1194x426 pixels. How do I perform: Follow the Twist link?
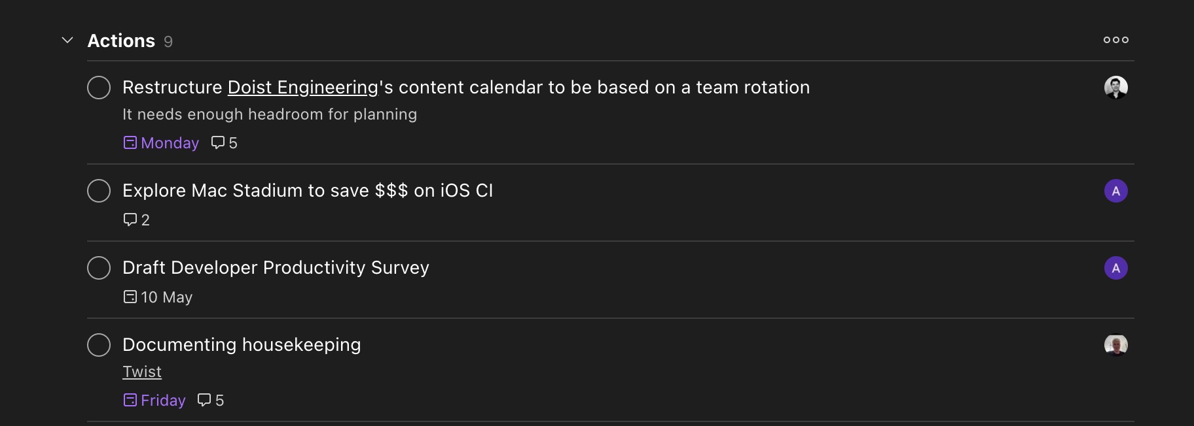point(142,372)
